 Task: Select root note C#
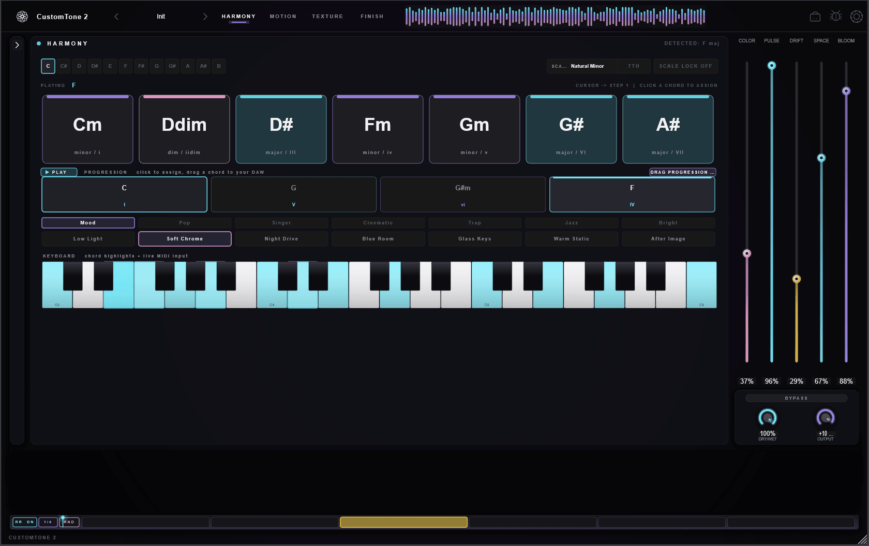(x=64, y=66)
